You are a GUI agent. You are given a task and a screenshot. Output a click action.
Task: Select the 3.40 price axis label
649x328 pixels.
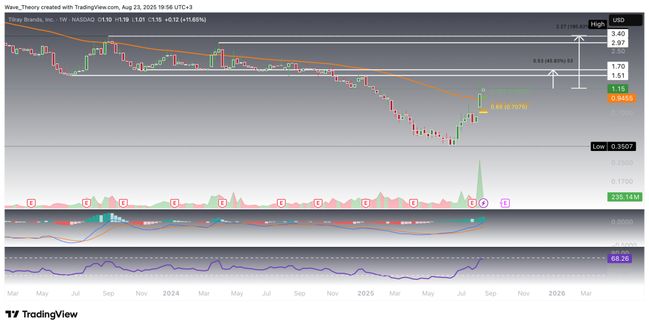point(618,34)
